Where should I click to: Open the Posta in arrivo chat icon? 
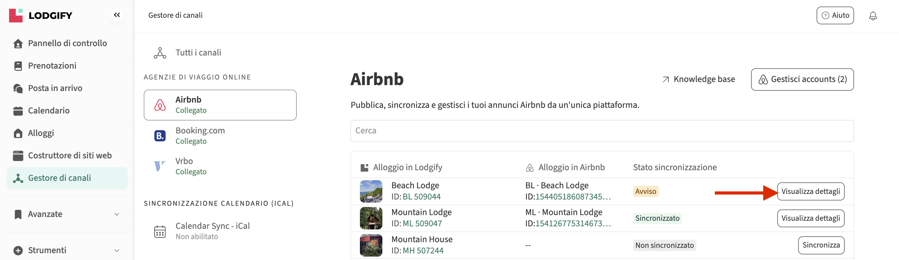coord(18,88)
